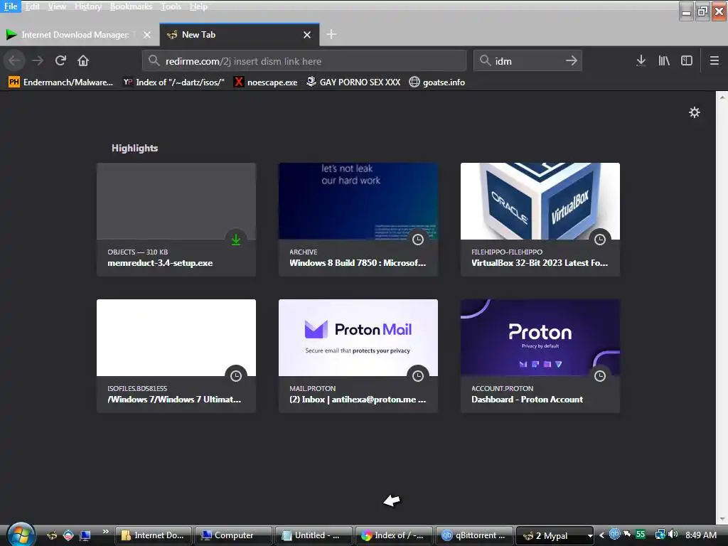Expand the 2 Mypal taskbar group dropdown
Screen dimensions: 728x546
(589, 535)
